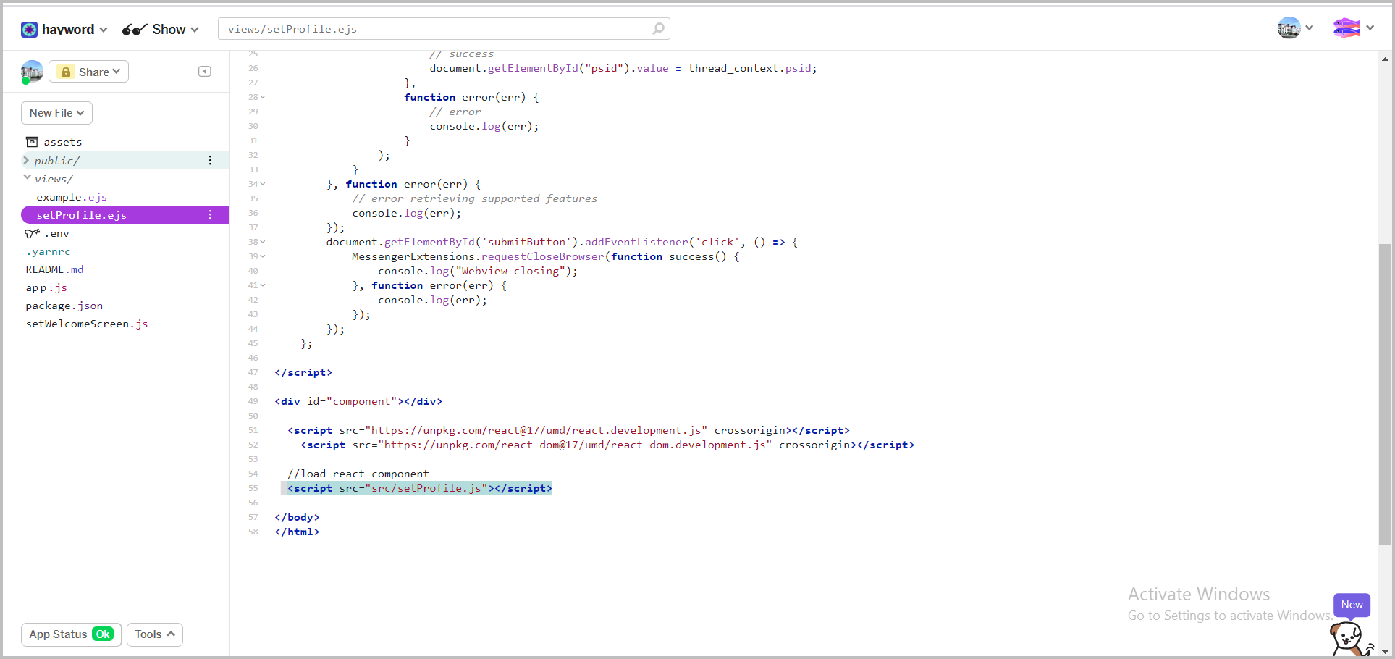The height and width of the screenshot is (659, 1395).
Task: Fold code at line 38
Action: [x=263, y=242]
